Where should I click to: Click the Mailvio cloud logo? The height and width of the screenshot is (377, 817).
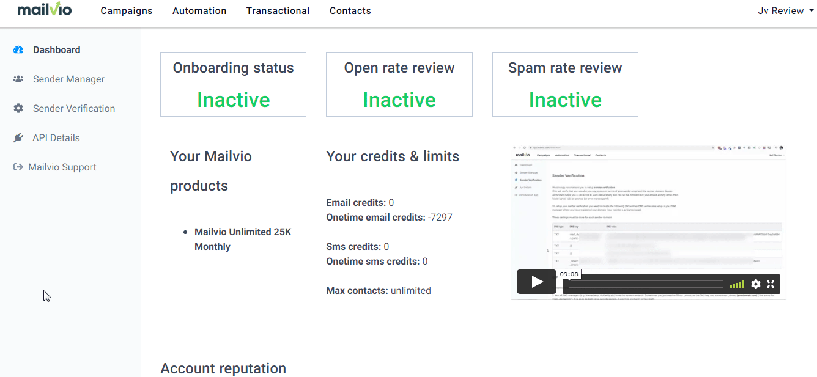43,10
